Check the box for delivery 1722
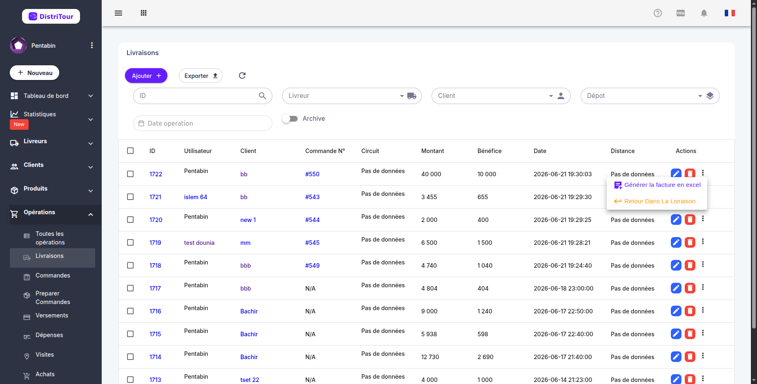757x384 pixels. pyautogui.click(x=130, y=174)
